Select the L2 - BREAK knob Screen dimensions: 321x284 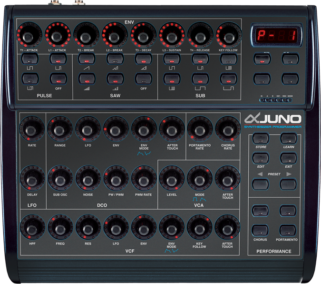[115, 35]
